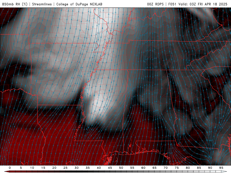Click 'Valid: 03Z FRI APR 18 2025' text
The height and width of the screenshot is (173, 231).
click(203, 4)
